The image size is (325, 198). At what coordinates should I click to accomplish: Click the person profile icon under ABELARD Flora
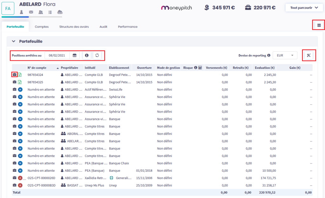click(22, 12)
